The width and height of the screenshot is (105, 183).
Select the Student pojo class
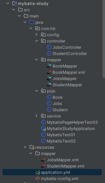tap(60, 110)
